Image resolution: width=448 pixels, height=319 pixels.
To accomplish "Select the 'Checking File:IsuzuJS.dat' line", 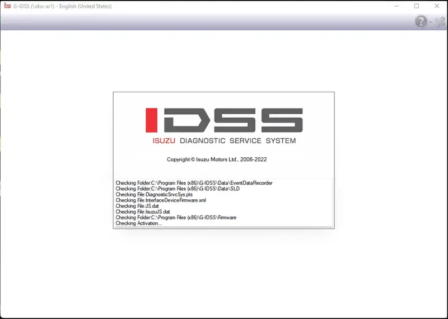I will 143,212.
